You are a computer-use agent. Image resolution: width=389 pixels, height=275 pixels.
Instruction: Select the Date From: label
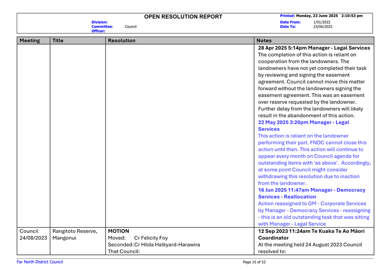290,22
